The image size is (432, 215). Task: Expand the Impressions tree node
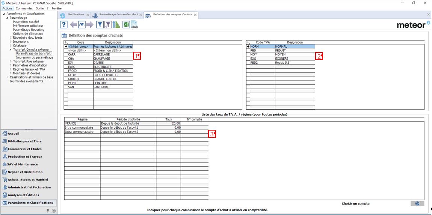11,42
